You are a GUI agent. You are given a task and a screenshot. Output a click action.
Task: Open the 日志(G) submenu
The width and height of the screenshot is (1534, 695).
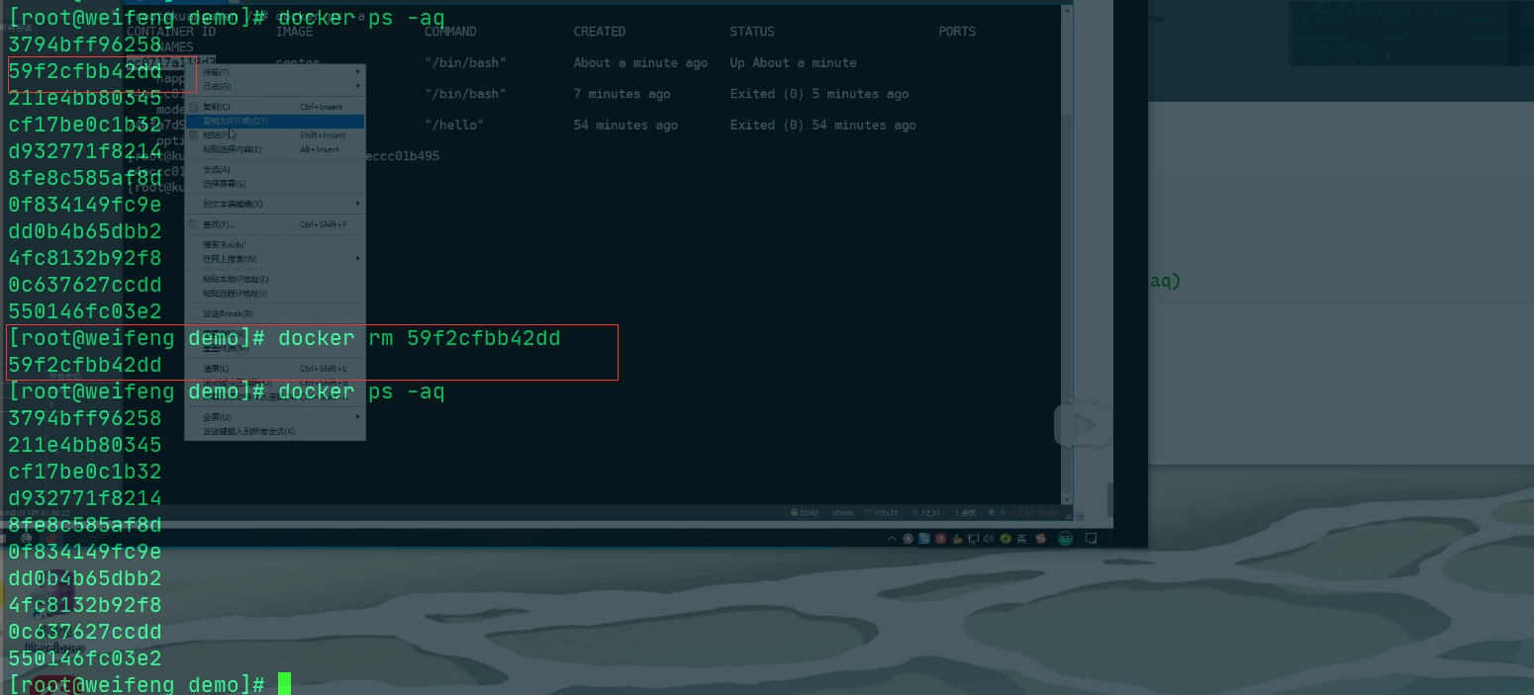pos(274,86)
